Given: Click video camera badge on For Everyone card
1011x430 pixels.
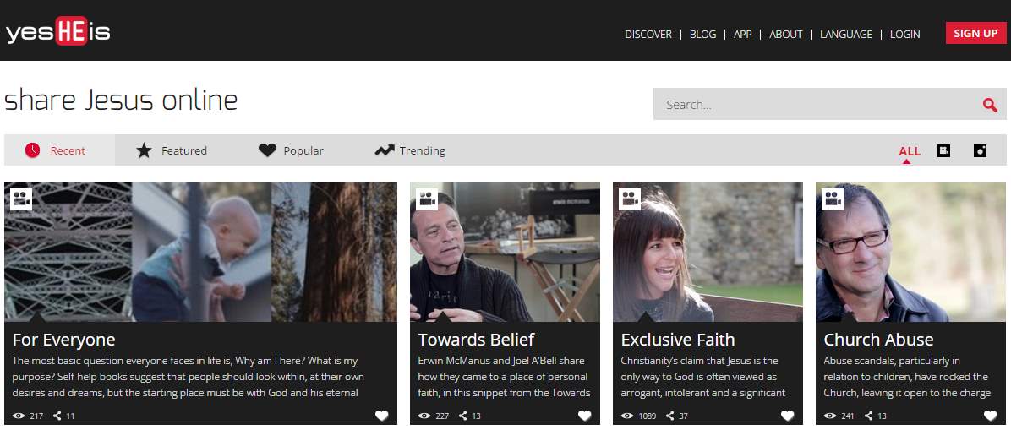Looking at the screenshot, I should click(x=21, y=199).
